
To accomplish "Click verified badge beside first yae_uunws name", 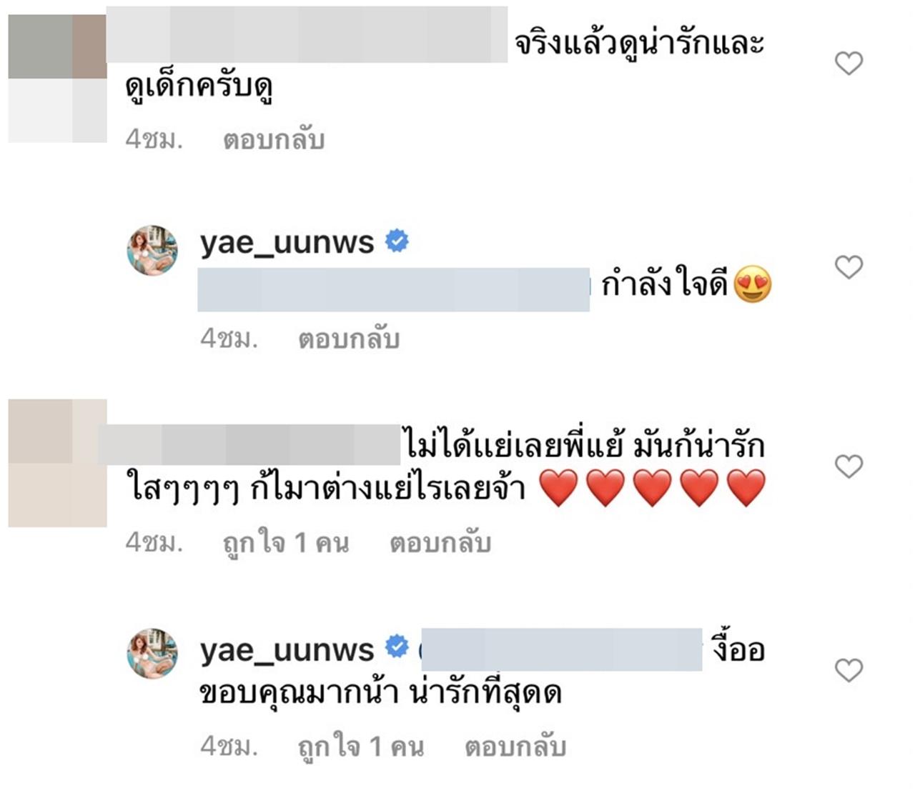I will click(397, 241).
